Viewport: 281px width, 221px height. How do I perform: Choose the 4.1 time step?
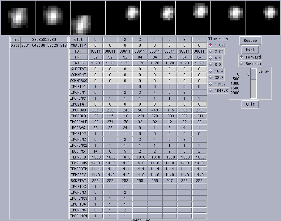[x=215, y=58]
